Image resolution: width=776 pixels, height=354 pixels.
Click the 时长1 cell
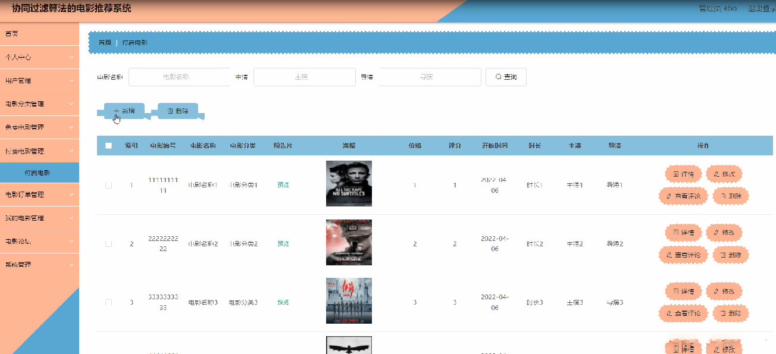(534, 185)
